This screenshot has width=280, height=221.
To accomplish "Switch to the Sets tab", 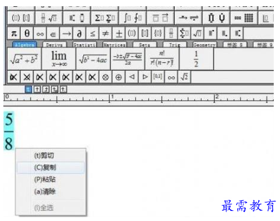I will click(x=145, y=45).
